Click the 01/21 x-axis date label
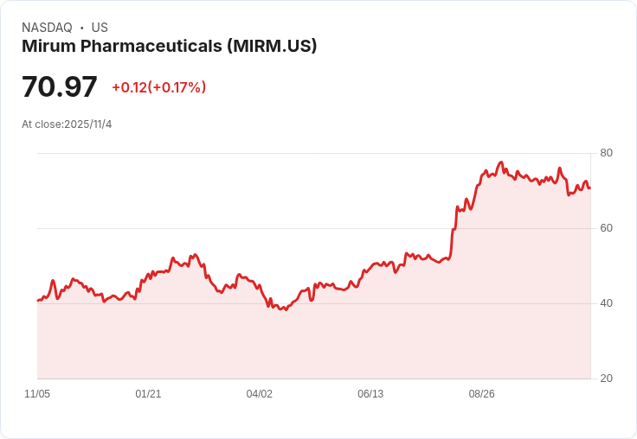Image resolution: width=637 pixels, height=439 pixels. [x=148, y=394]
